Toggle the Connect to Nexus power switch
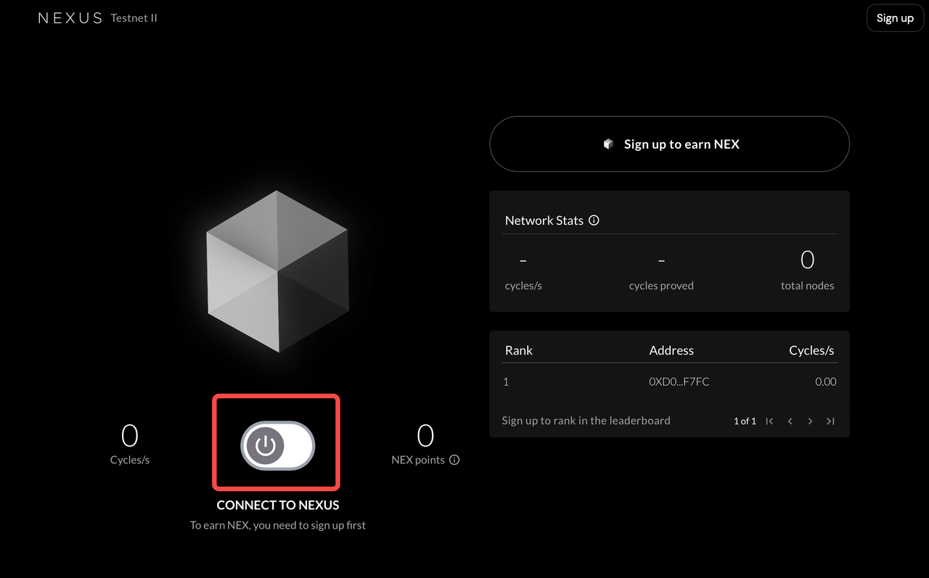This screenshot has width=929, height=578. [x=278, y=445]
